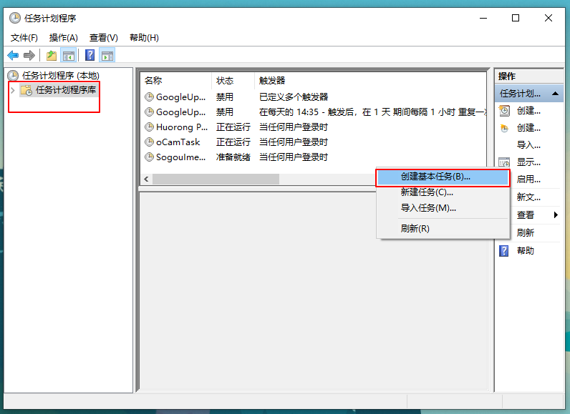This screenshot has height=414, width=570.
Task: Click 刷新 in the actions pane
Action: point(526,233)
